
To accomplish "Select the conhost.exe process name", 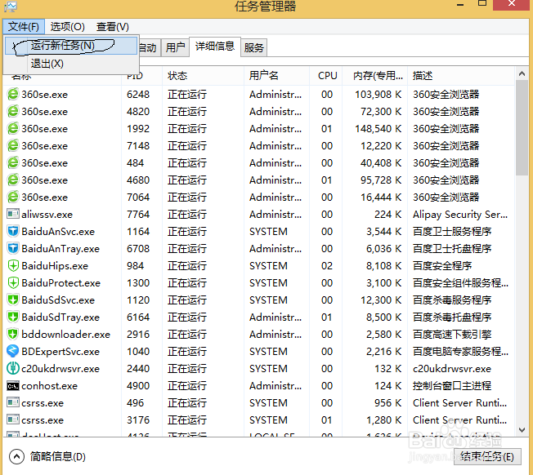I will [x=50, y=386].
